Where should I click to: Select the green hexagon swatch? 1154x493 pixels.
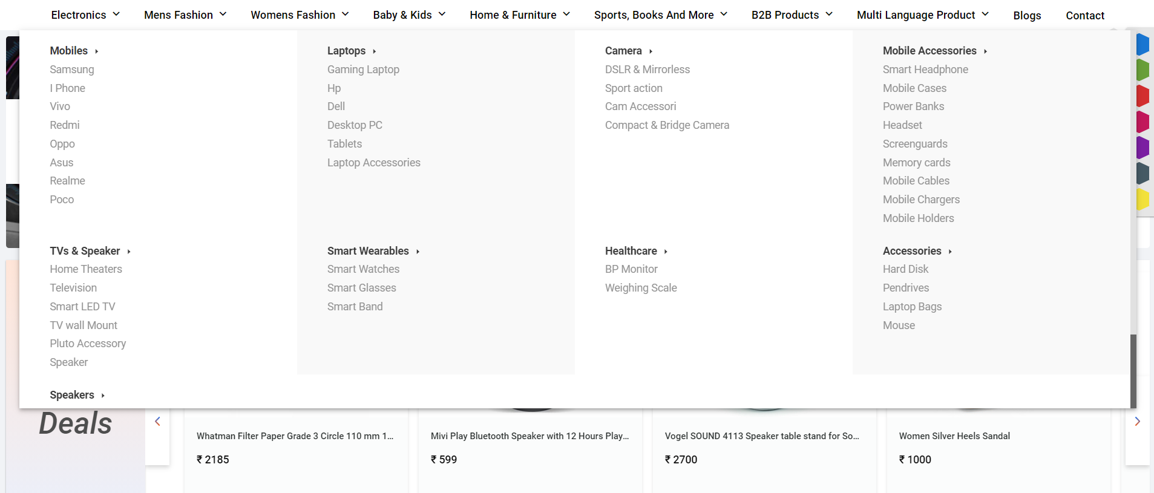[1143, 70]
